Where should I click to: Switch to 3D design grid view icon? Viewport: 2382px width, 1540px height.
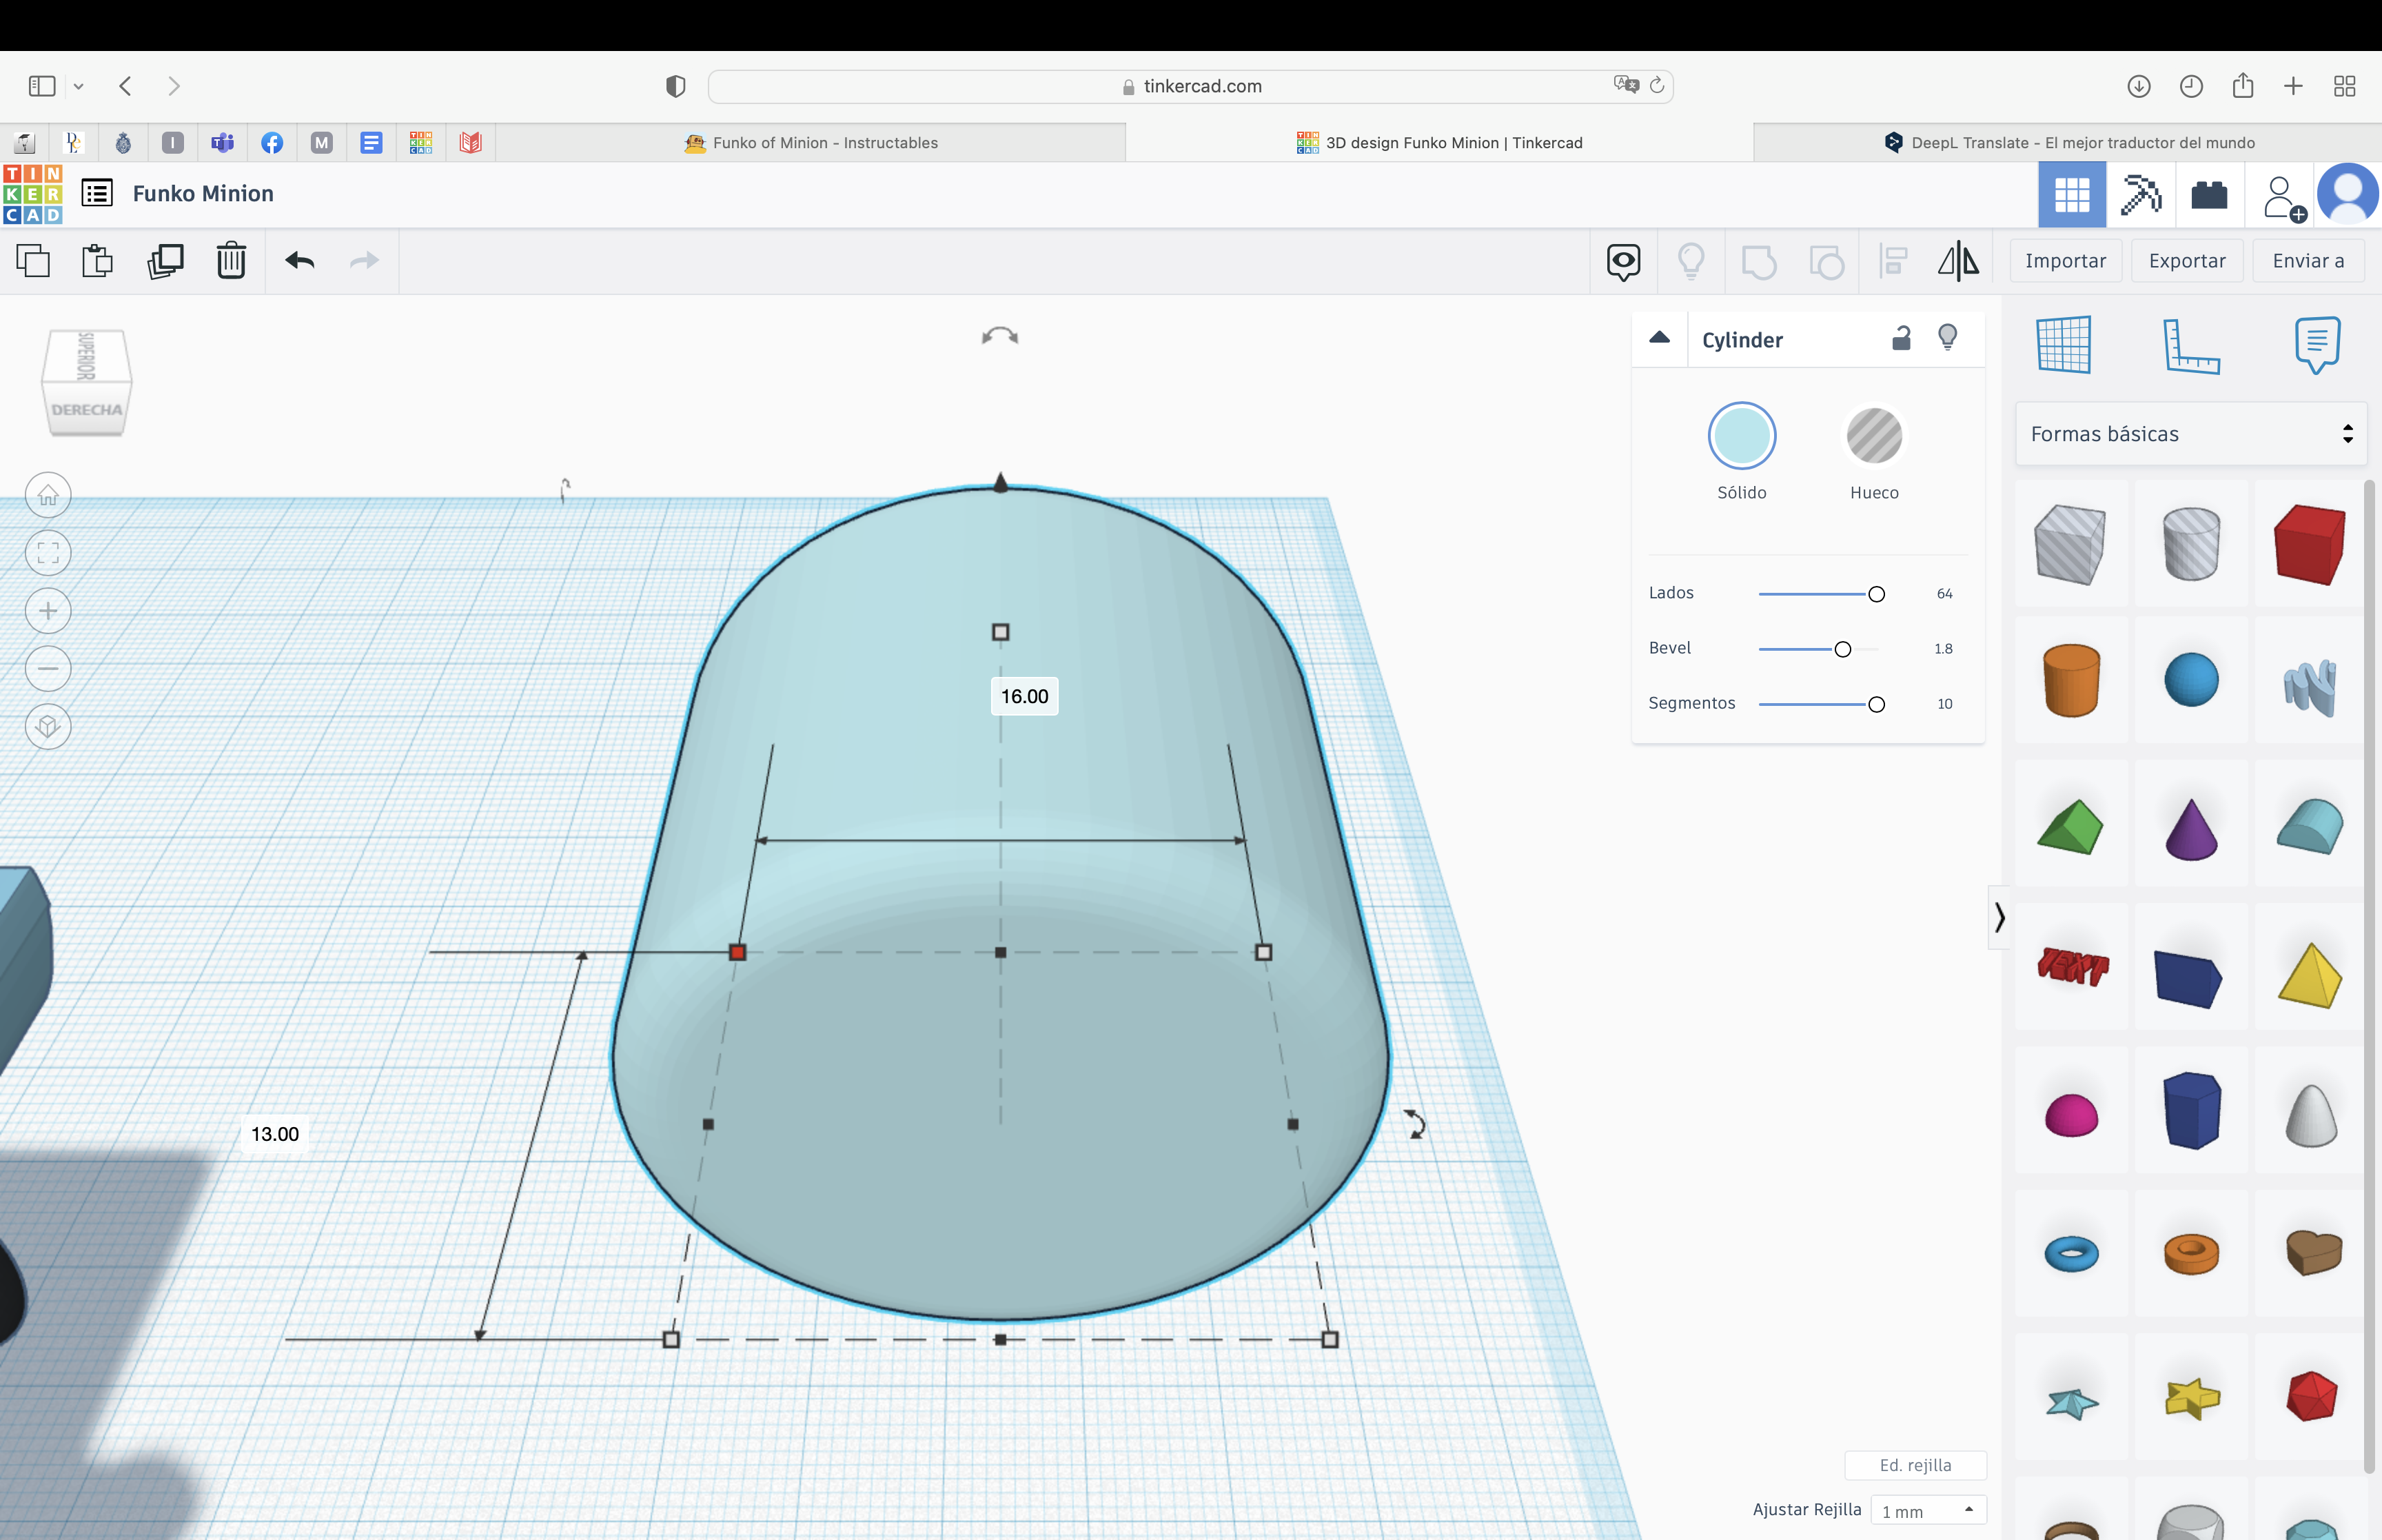(2071, 194)
